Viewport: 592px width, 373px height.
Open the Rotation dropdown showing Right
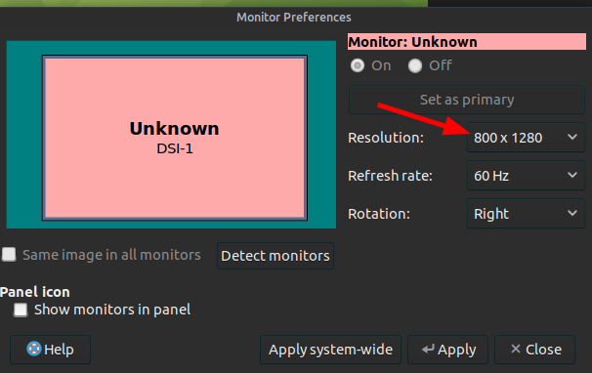[526, 214]
